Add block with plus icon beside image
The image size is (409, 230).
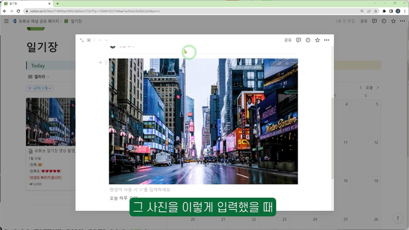coord(100,62)
